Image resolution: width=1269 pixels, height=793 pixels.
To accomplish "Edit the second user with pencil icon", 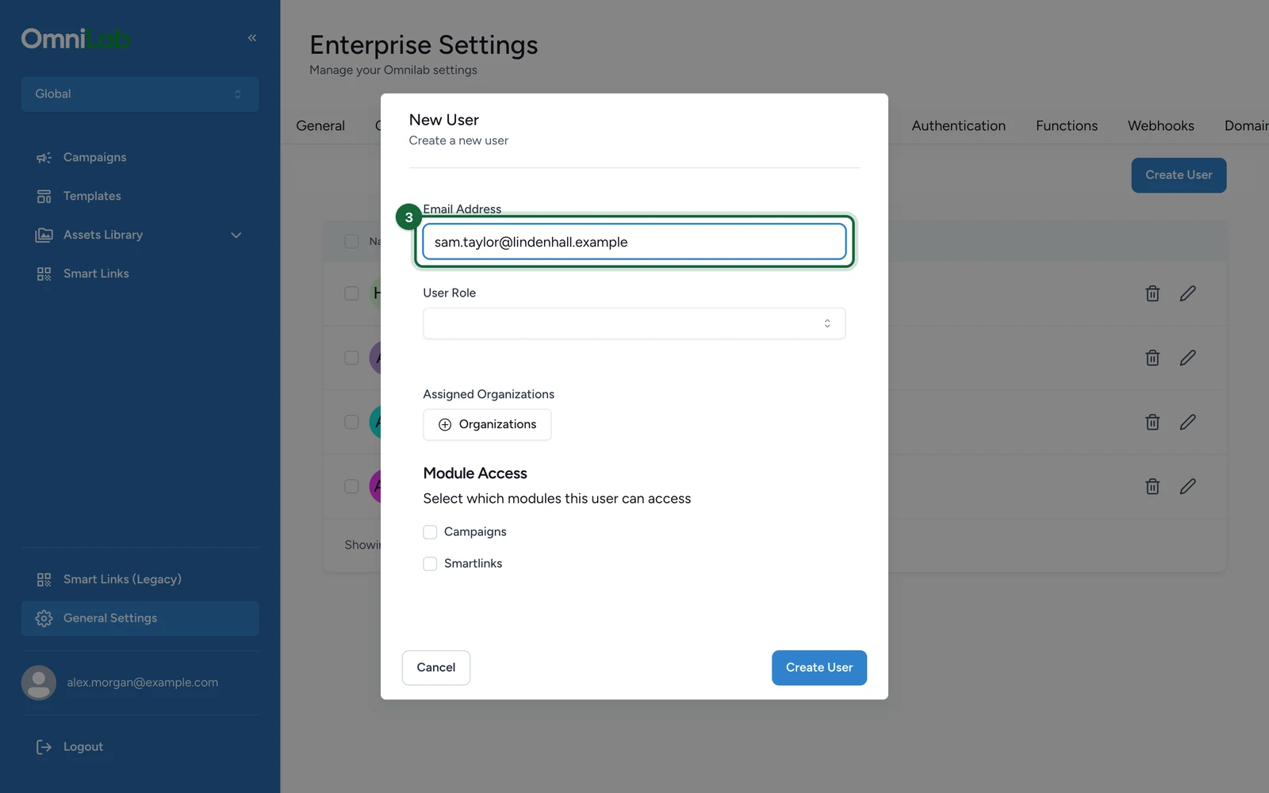I will (x=1187, y=358).
